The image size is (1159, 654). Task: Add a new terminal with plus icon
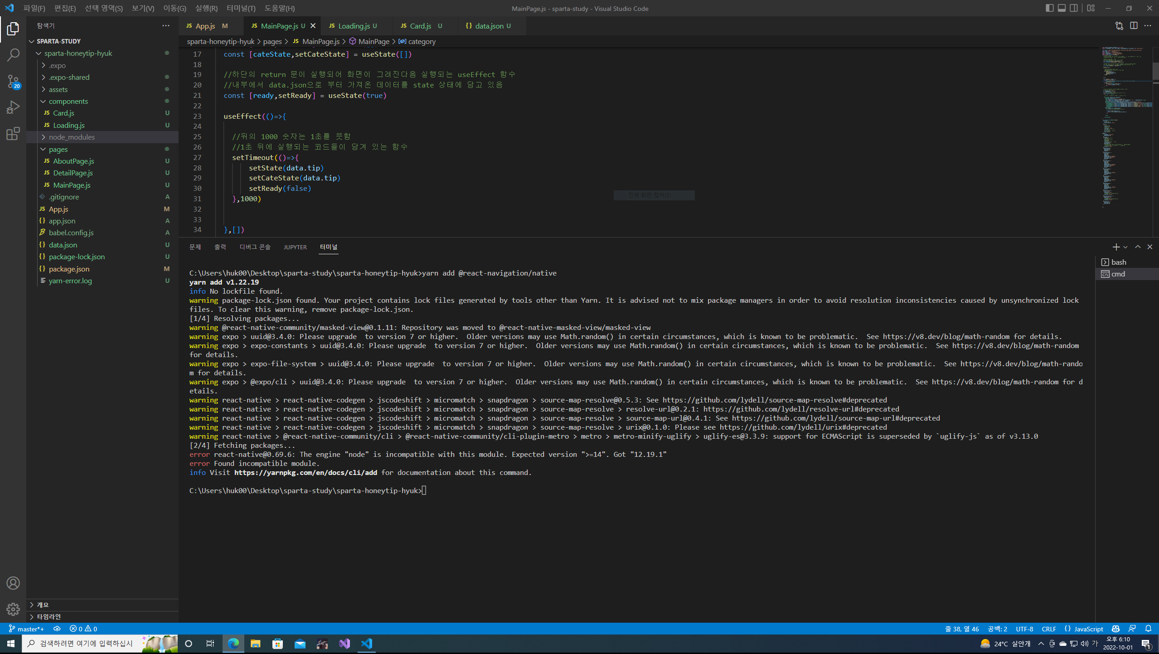pos(1116,247)
